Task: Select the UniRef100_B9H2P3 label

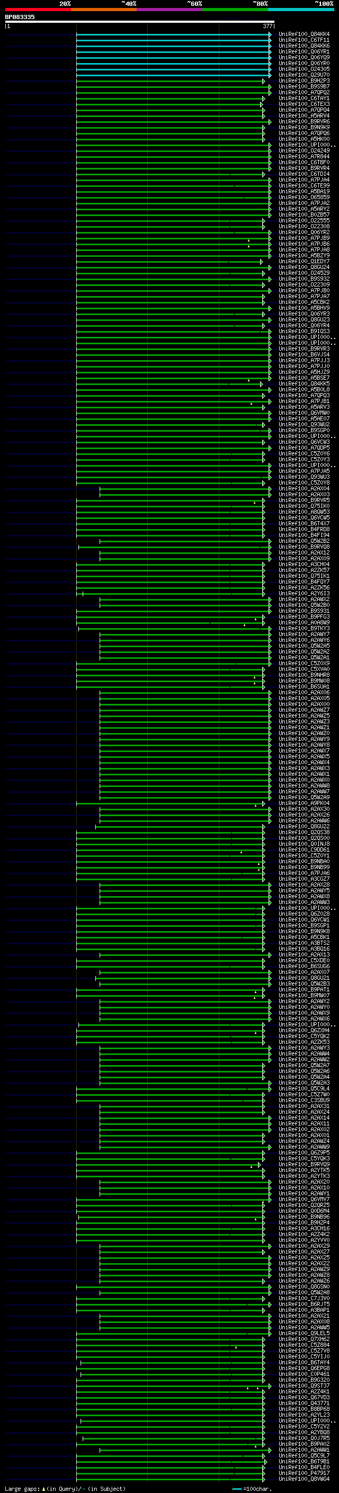Action: coord(304,81)
